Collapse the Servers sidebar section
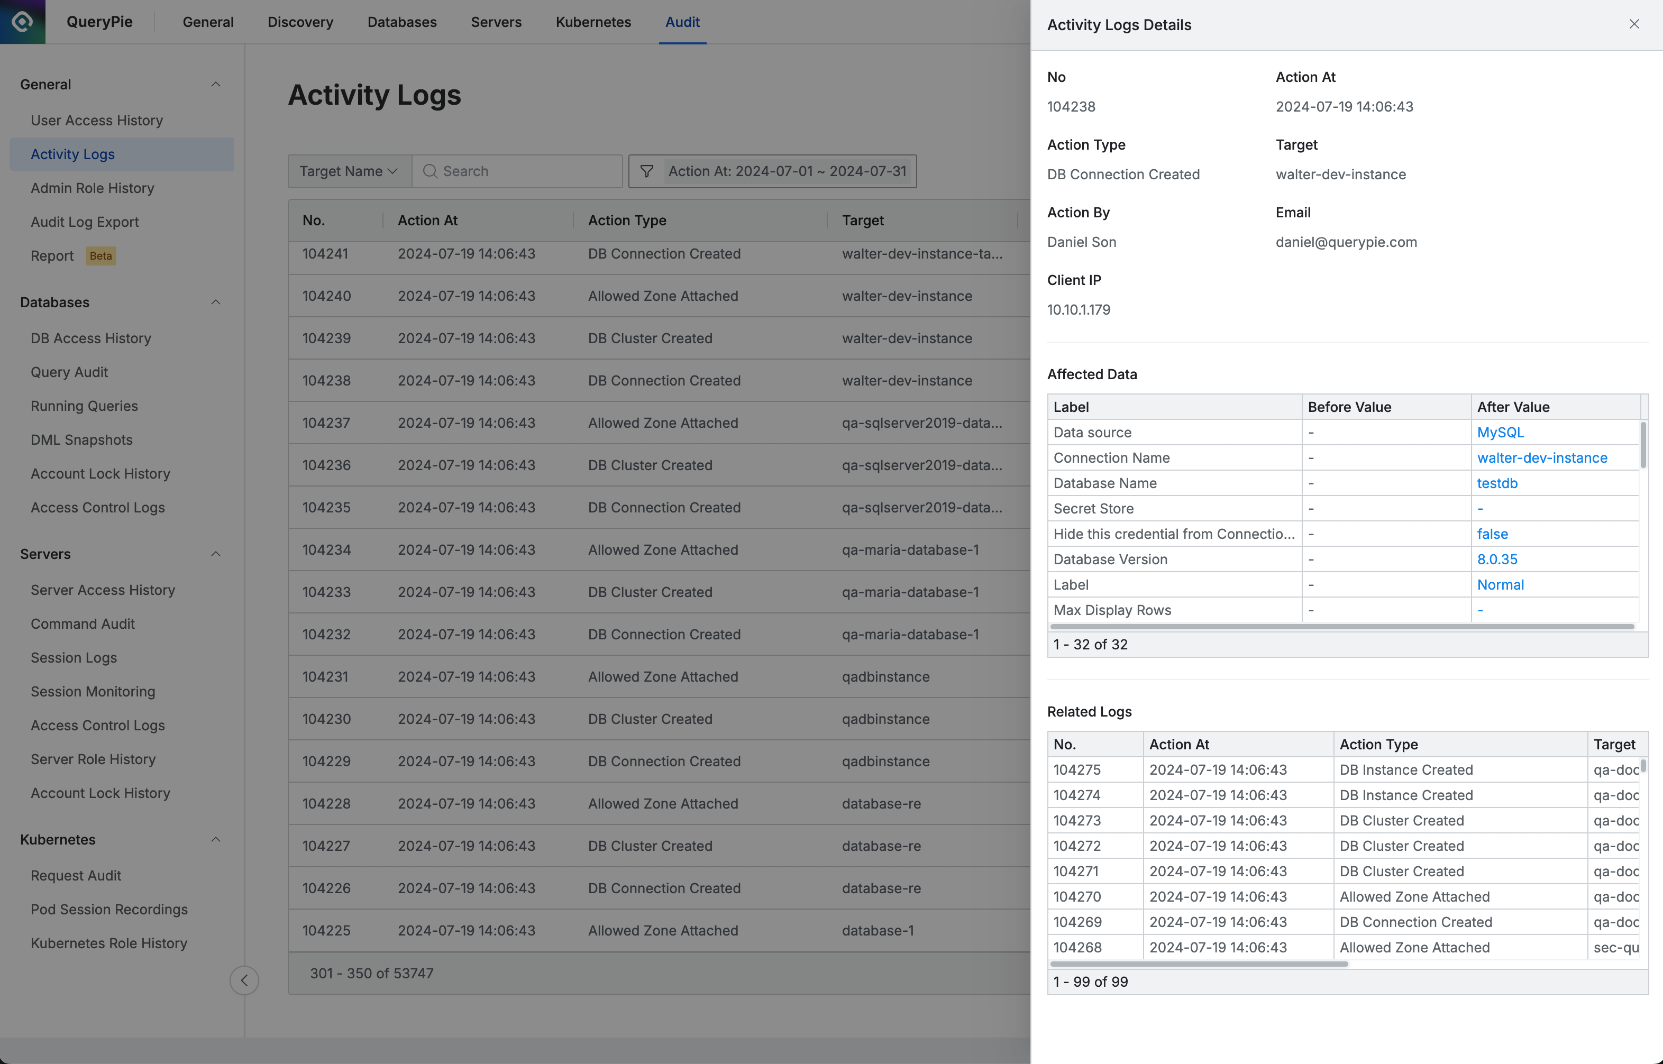Screen dimensions: 1663x1064 click(215, 553)
